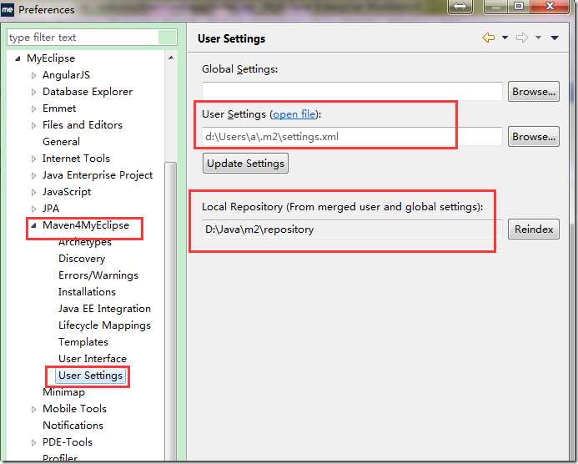The height and width of the screenshot is (464, 578).
Task: Expand the PDE-Tools node
Action: tap(33, 442)
